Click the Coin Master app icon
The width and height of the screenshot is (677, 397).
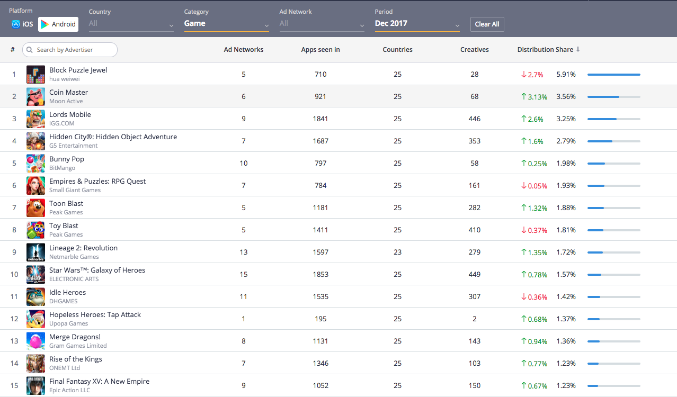(36, 97)
